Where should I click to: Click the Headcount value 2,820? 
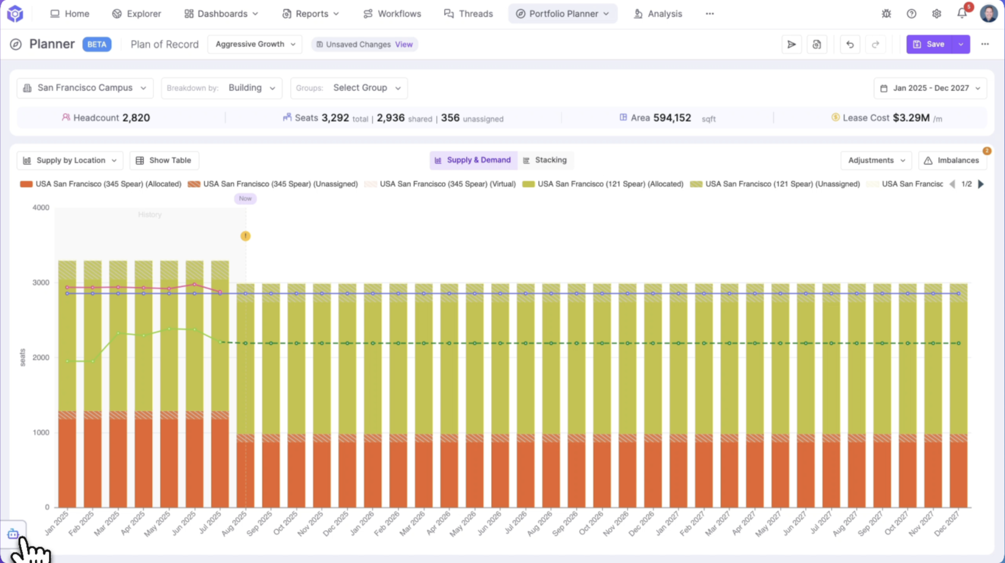click(x=136, y=117)
